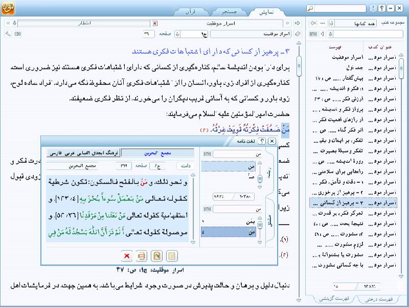Viewport: 409px width, 307px height.
Task: Click the layout icon left of the صفحه field
Action: 18,34
